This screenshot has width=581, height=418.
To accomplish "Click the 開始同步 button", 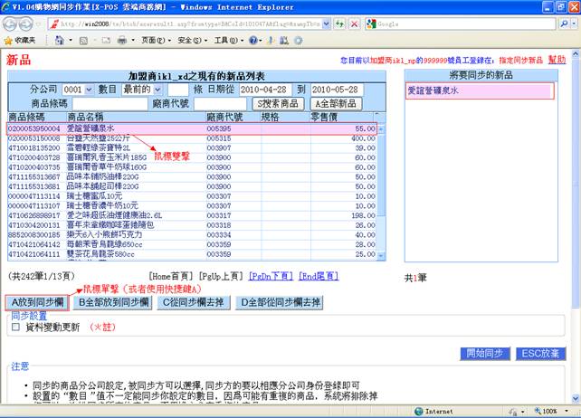I will pos(487,353).
